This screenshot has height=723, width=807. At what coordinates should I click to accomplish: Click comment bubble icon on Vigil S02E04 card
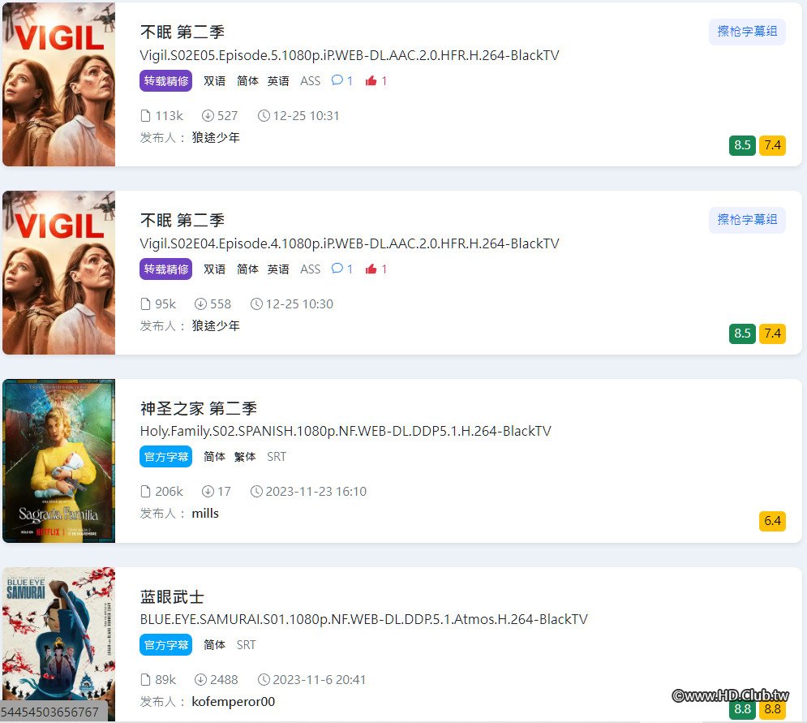coord(337,269)
